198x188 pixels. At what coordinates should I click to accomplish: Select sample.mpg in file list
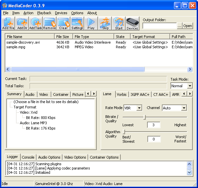[x=16, y=47]
